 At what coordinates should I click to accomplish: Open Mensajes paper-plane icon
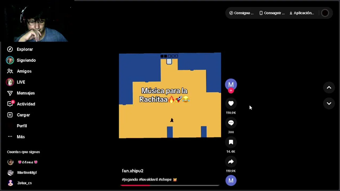[x=10, y=93]
